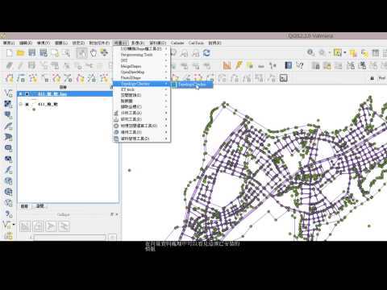Image resolution: width=387 pixels, height=290 pixels.
Task: Toggle visibility of the second 611 point layer
Action: 27,104
